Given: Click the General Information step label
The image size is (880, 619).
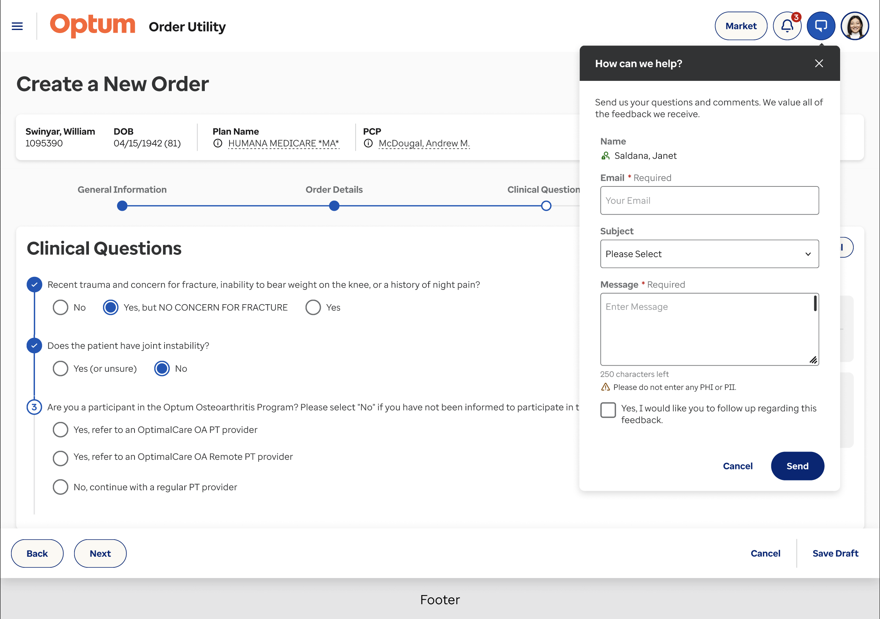Looking at the screenshot, I should pyautogui.click(x=122, y=189).
